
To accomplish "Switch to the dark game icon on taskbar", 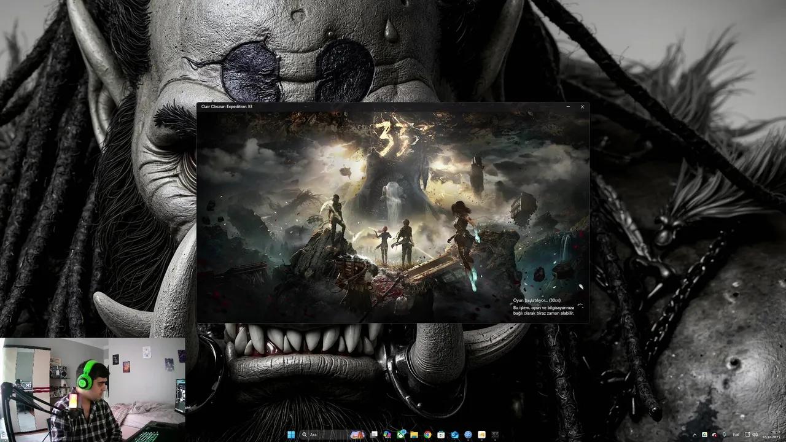I will 495,435.
